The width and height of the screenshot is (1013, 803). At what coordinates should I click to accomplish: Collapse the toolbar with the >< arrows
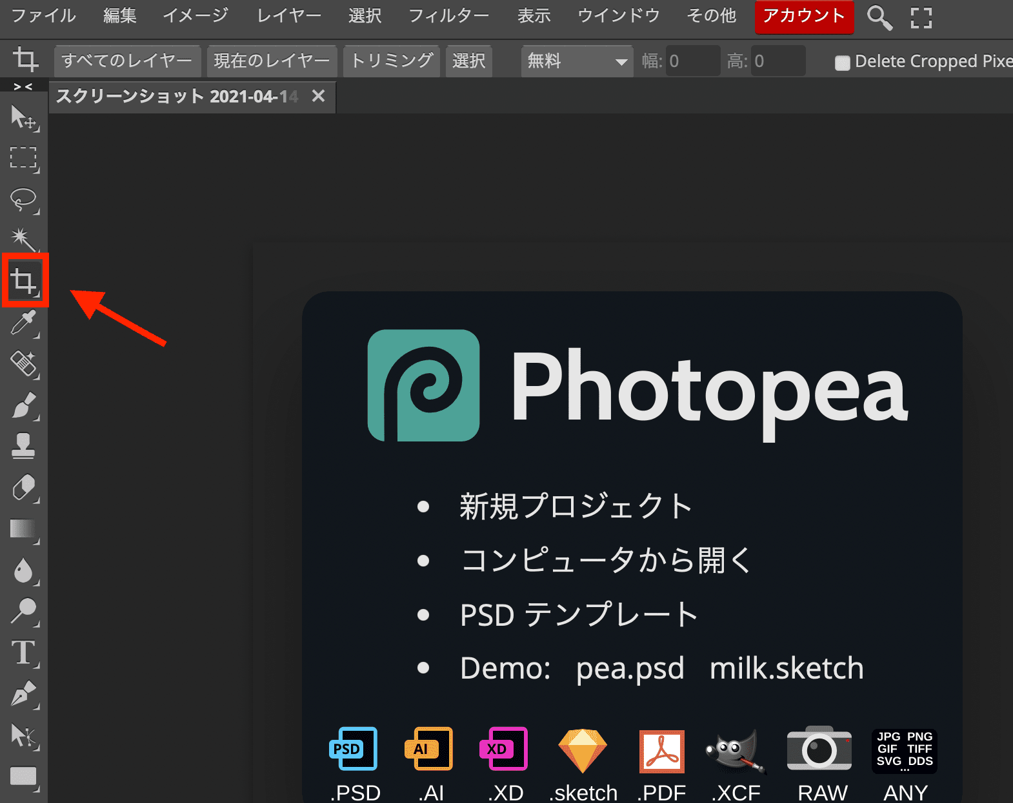(23, 86)
